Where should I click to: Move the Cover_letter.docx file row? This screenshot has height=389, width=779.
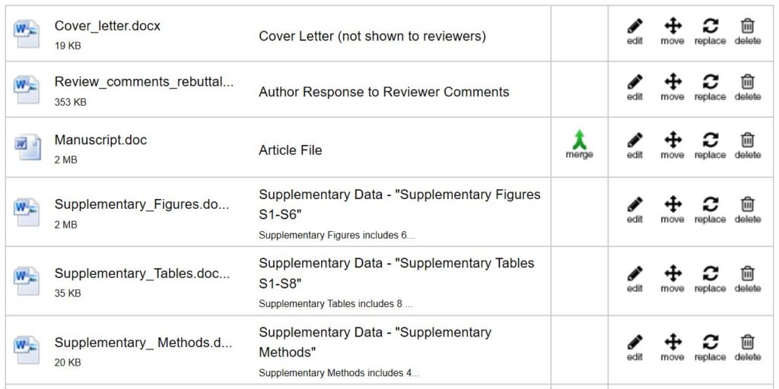coord(672,32)
